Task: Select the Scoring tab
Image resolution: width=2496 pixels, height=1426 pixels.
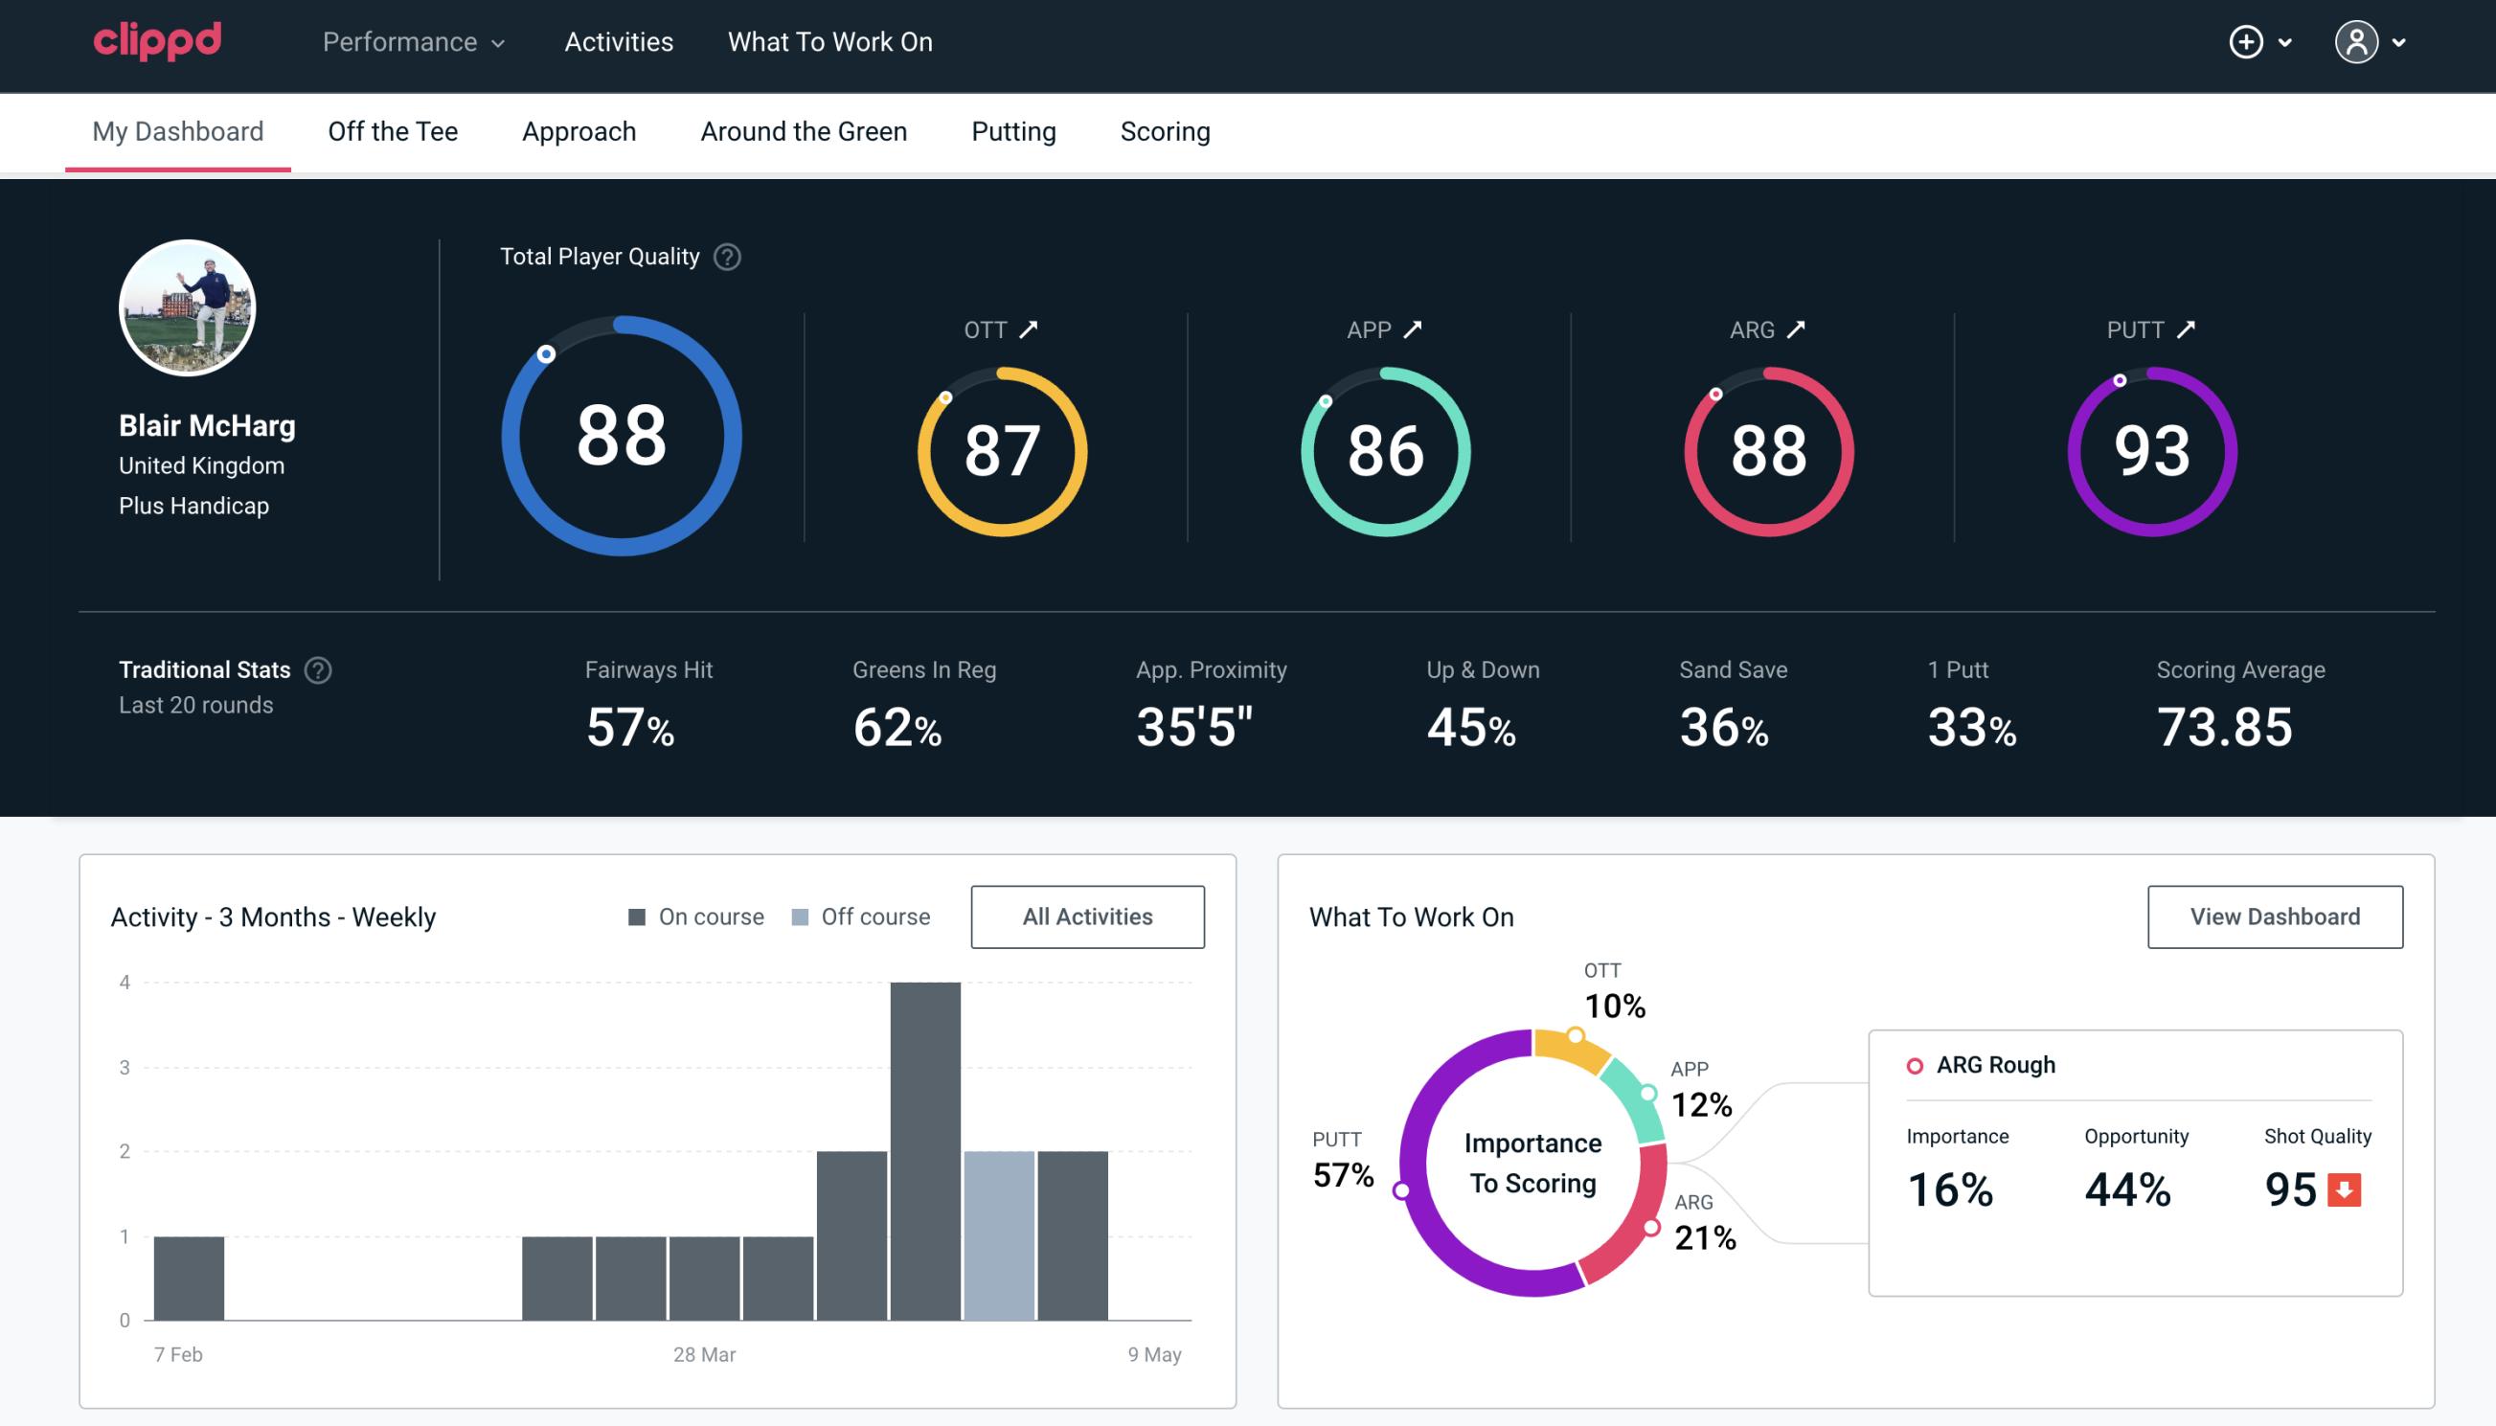Action: tap(1166, 130)
